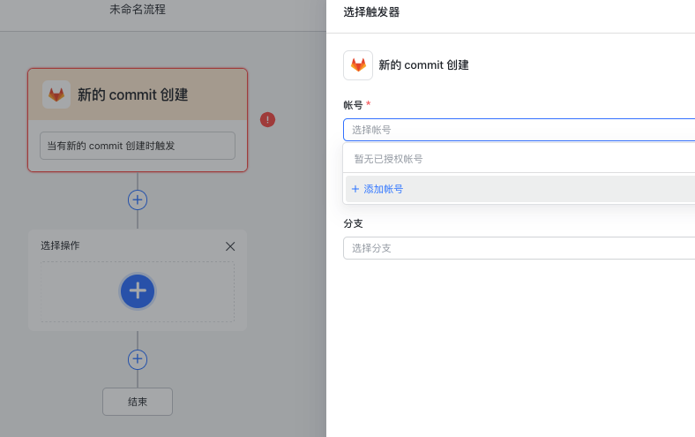The image size is (695, 437).
Task: Click the plus icon beside 添加帐号
Action: coord(355,189)
